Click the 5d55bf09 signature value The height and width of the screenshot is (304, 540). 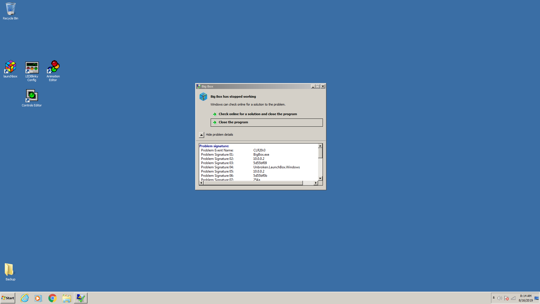(x=260, y=163)
